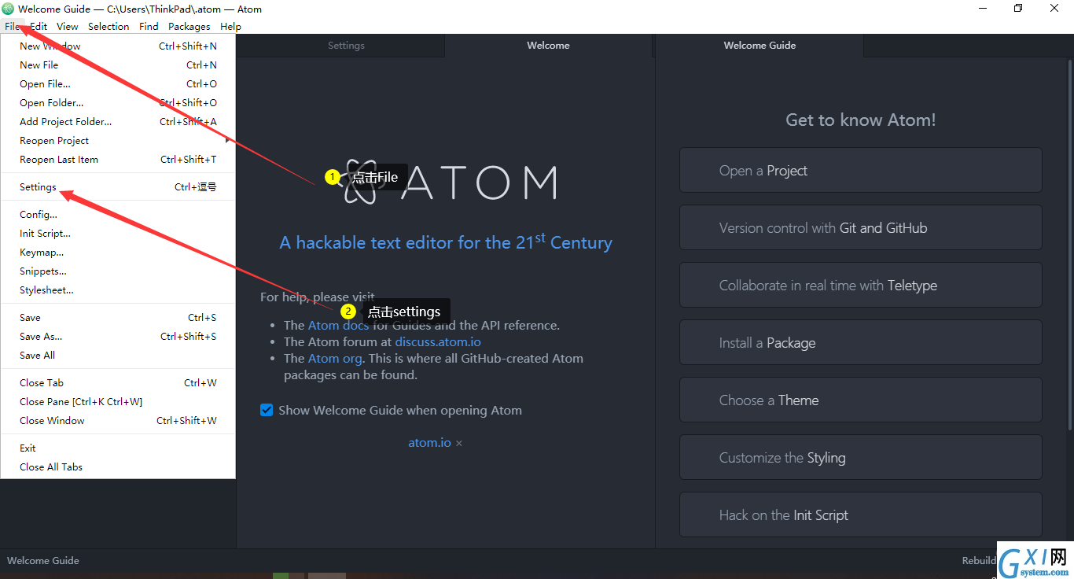Open the Selection menu

tap(109, 26)
